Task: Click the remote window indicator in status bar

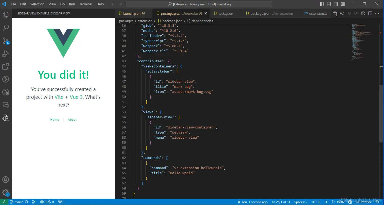Action: pos(4,202)
